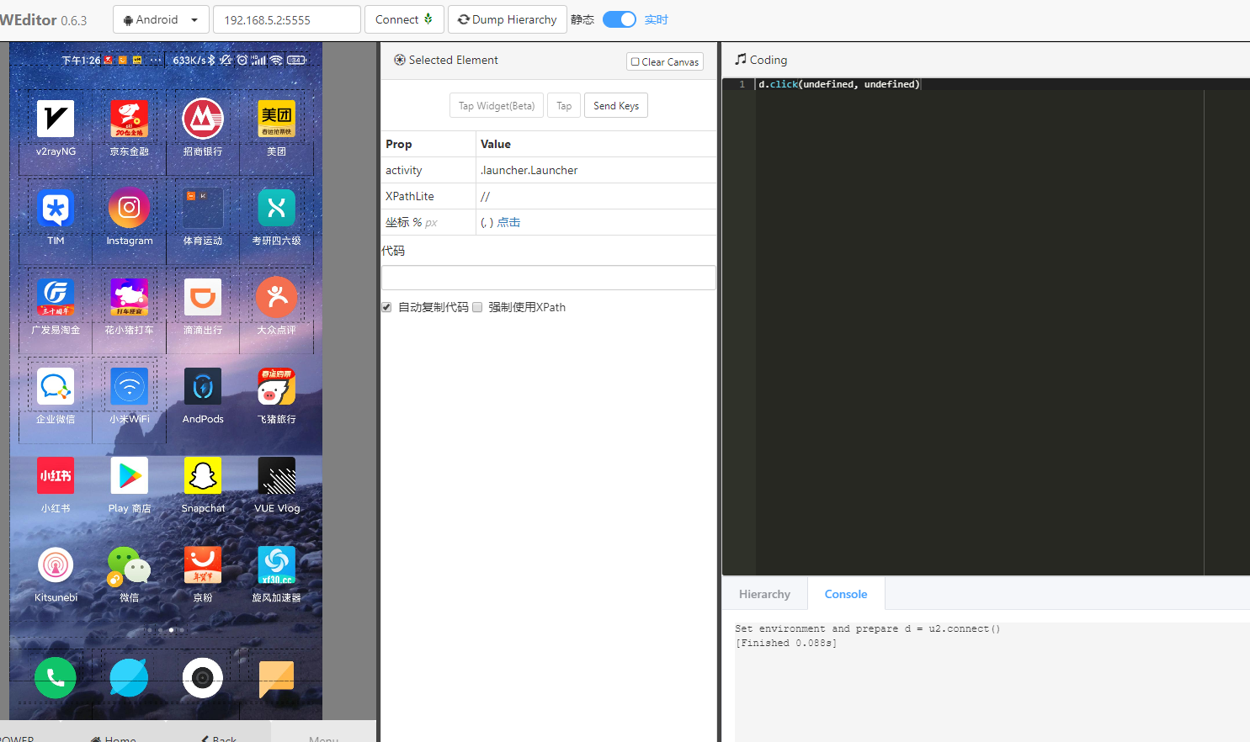
Task: Launch the 美团 app icon
Action: pyautogui.click(x=276, y=119)
